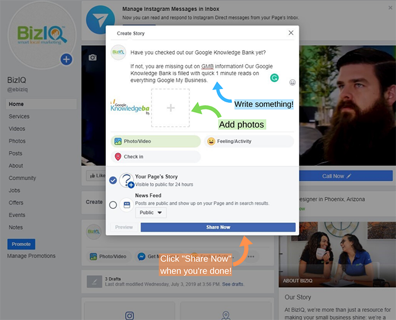Screen dimensions: 396x320
Task: Click the Share Now button
Action: coord(218,227)
